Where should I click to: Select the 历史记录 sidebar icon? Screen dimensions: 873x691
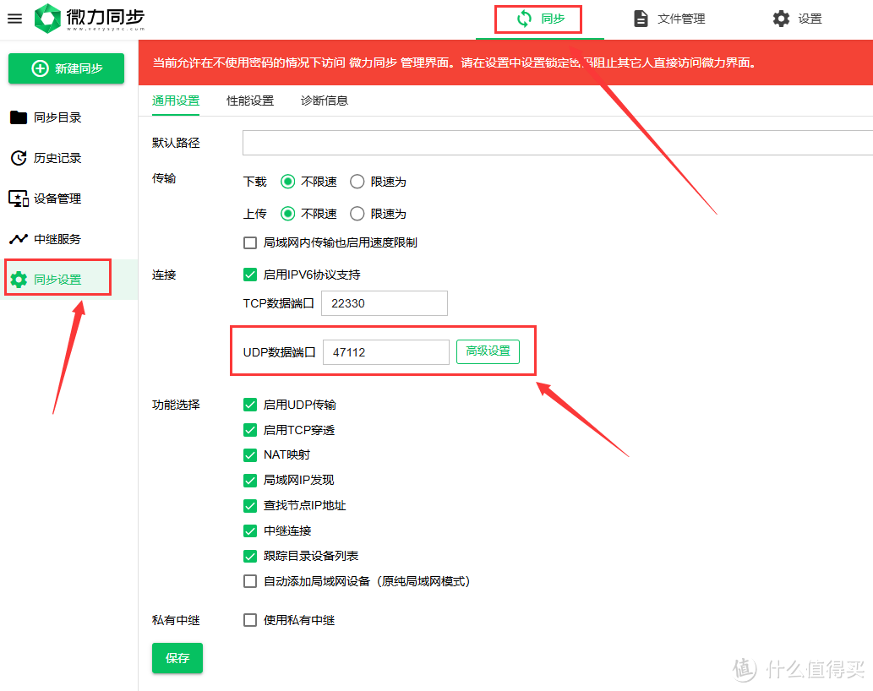58,158
